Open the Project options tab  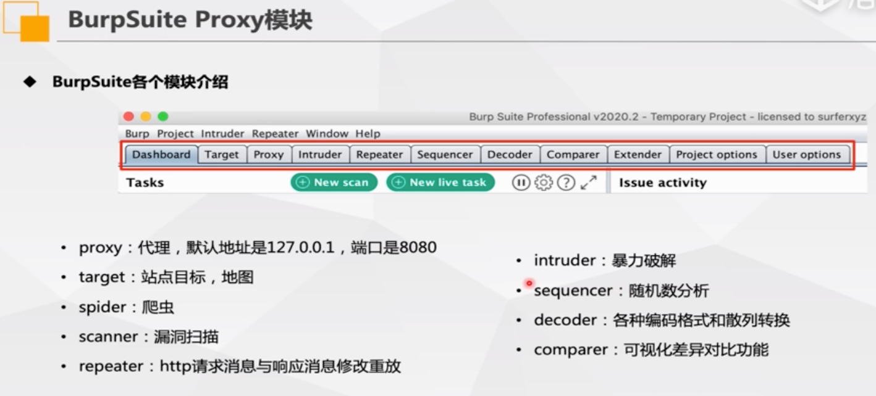[717, 154]
